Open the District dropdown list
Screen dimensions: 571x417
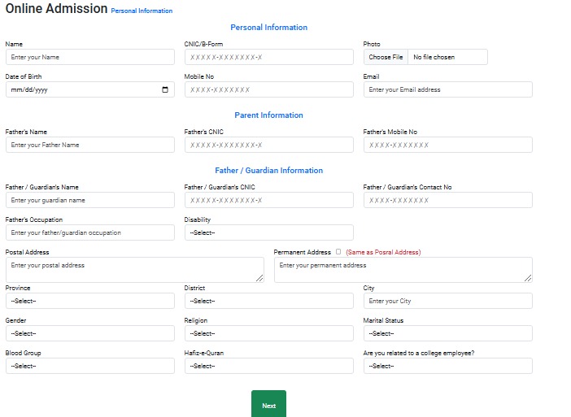click(268, 301)
